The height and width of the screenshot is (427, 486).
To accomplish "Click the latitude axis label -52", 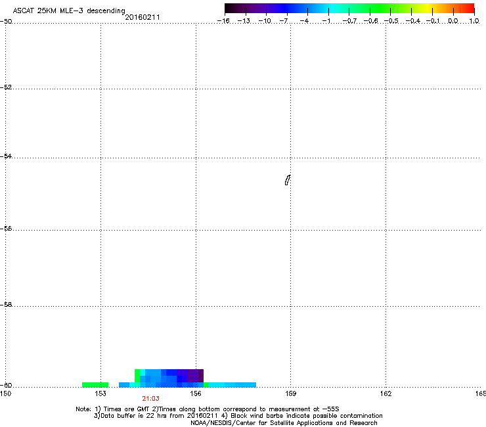I will (6, 87).
